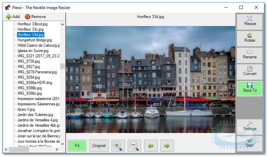
Task: Select Jardins de Versailles 4bb file
Action: coord(38,125)
